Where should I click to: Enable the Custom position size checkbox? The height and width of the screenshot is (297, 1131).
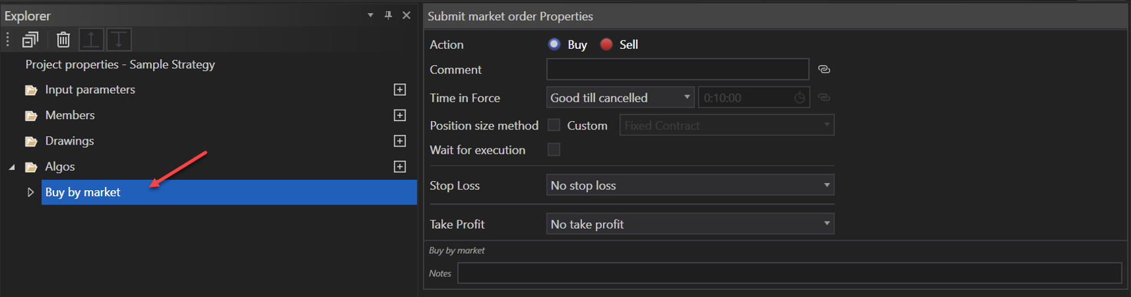click(554, 125)
